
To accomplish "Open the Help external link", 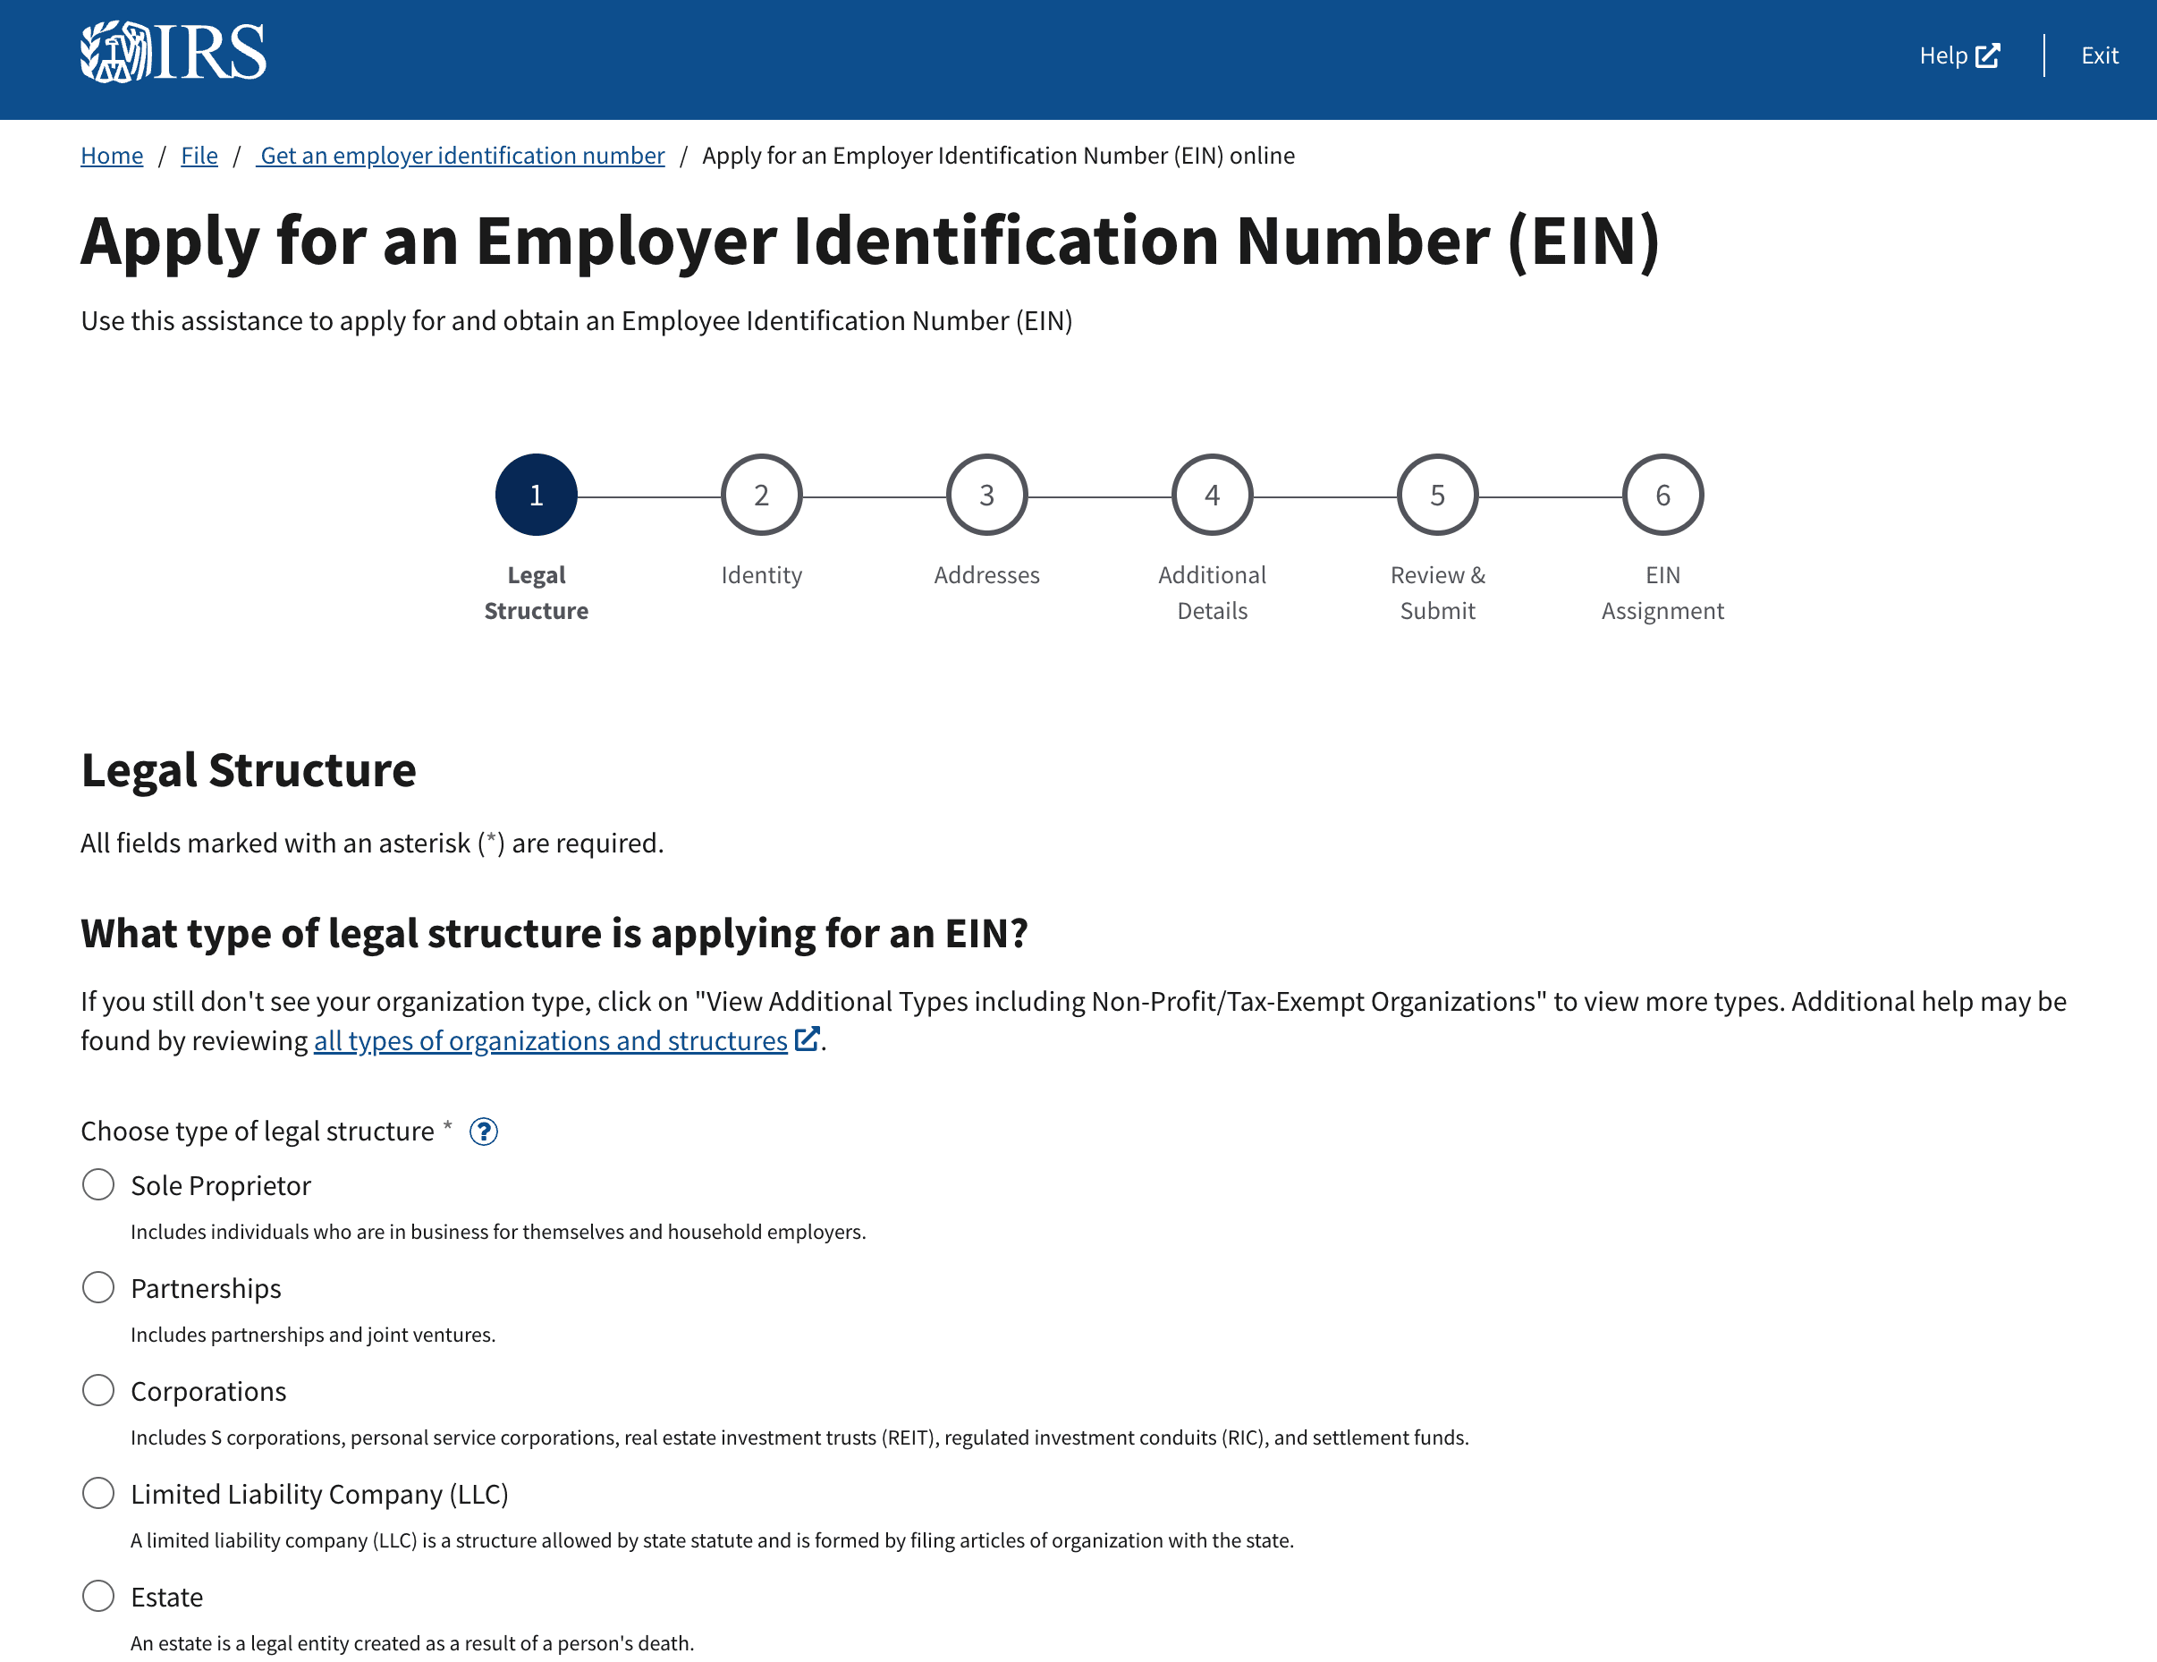I will 1958,55.
